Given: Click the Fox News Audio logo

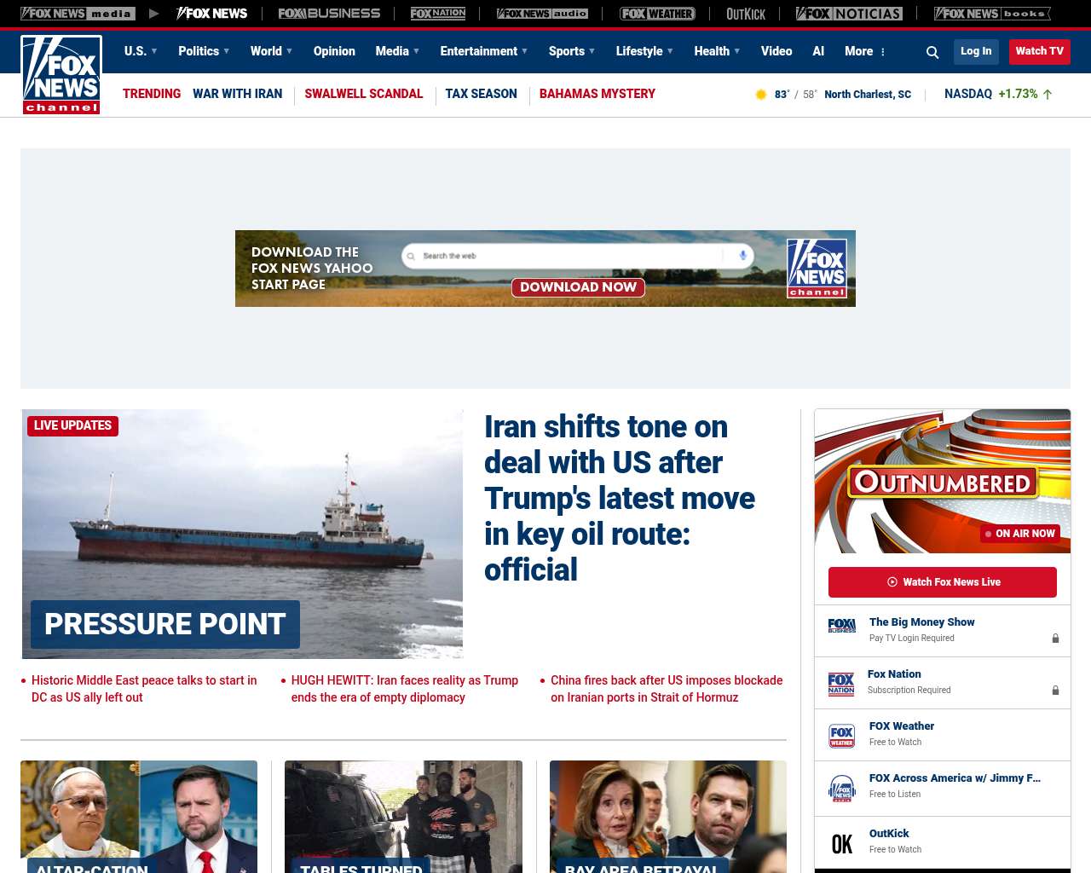Looking at the screenshot, I should 542,14.
